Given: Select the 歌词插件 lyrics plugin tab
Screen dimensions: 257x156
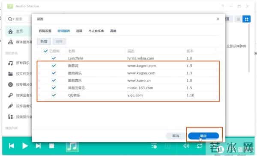Looking at the screenshot, I should (63, 31).
